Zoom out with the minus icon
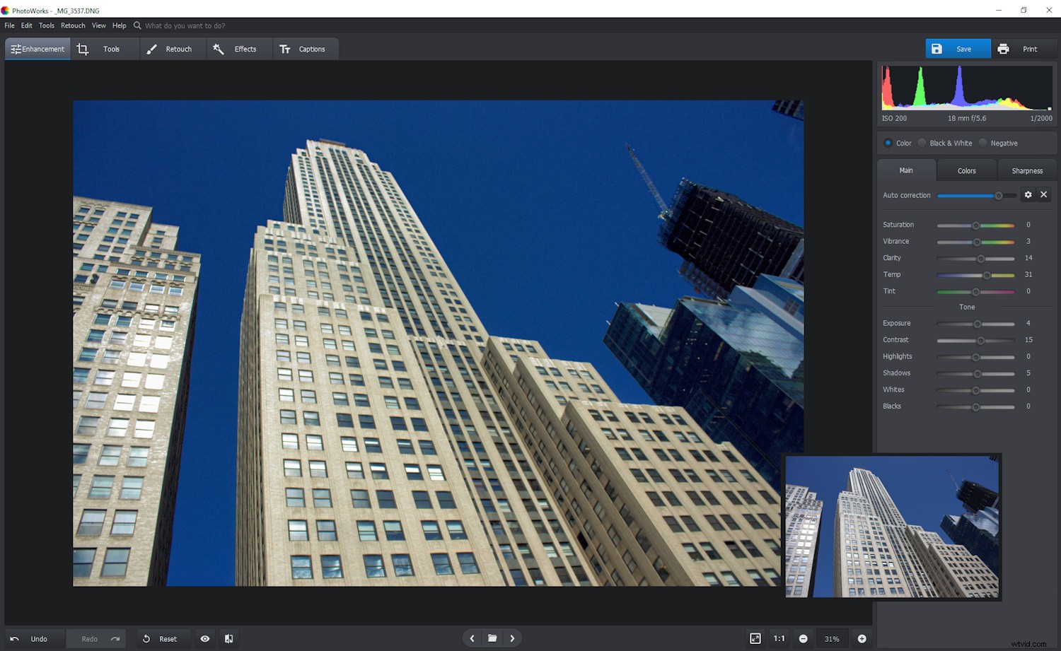 (x=804, y=638)
